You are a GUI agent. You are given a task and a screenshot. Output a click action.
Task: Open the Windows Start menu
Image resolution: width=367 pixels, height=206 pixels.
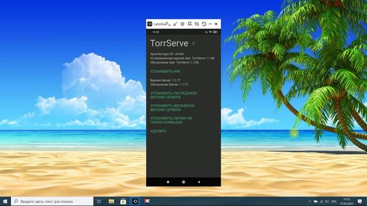(x=5, y=201)
